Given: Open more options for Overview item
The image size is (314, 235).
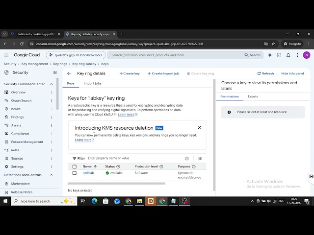Looking at the screenshot, I should [x=52, y=93].
